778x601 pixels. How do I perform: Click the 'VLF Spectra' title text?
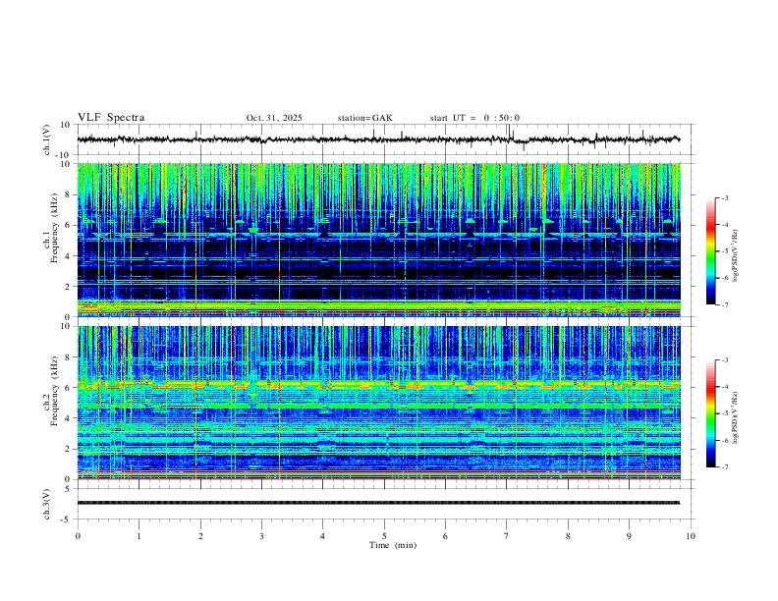point(111,118)
